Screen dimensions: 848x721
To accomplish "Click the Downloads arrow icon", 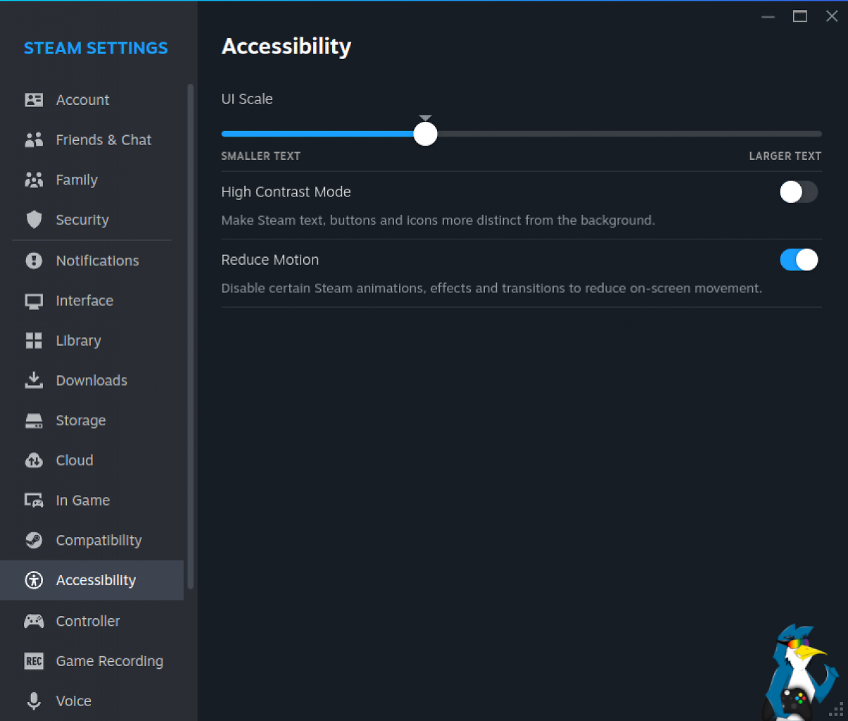I will click(34, 380).
